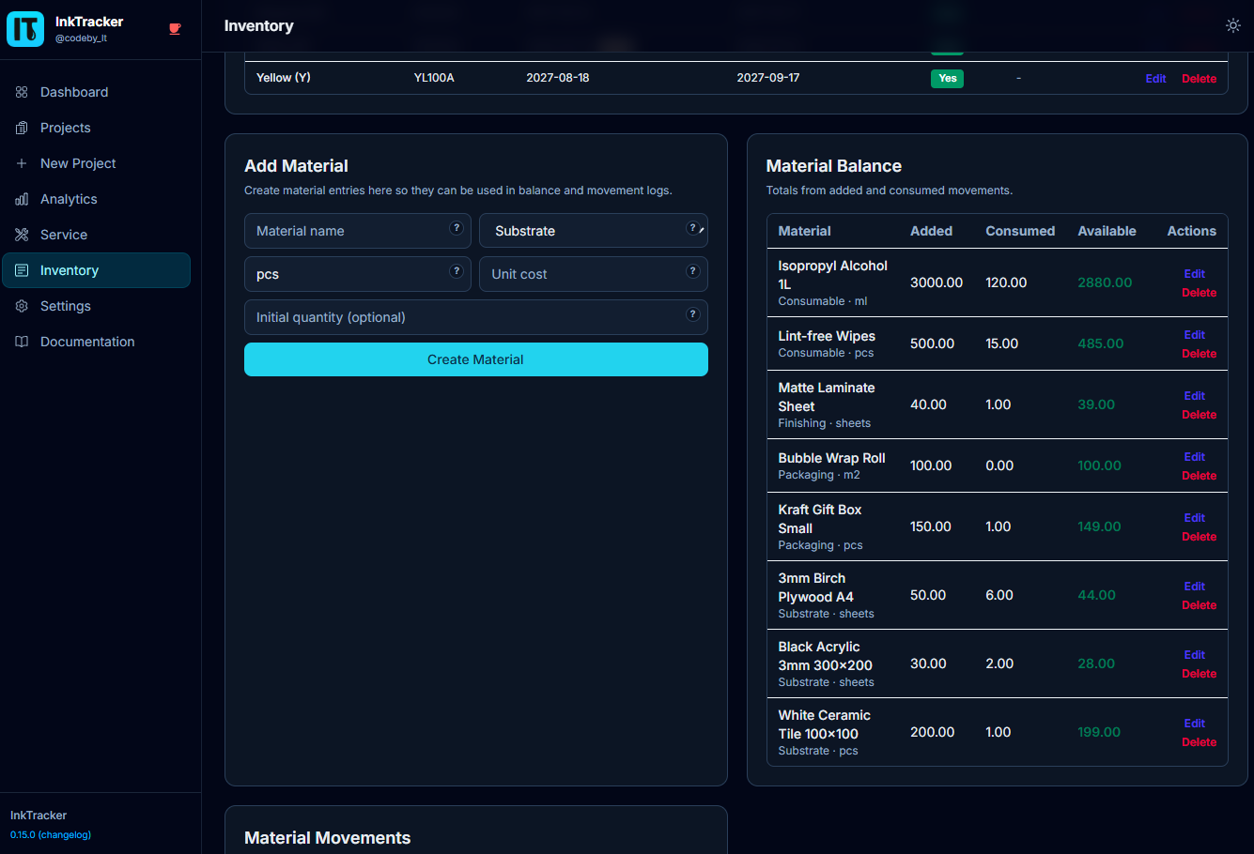Delete 3mm Birch Plywood A4 material
1254x854 pixels.
click(1200, 605)
